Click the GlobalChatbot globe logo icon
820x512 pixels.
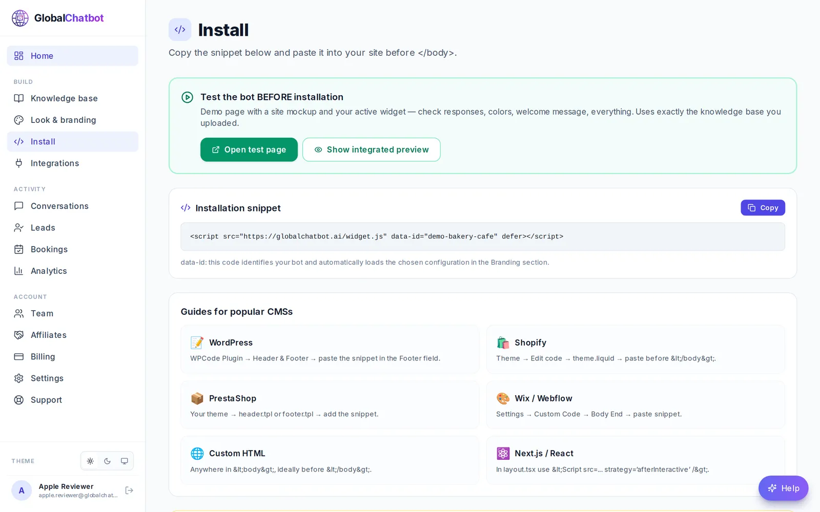20,18
